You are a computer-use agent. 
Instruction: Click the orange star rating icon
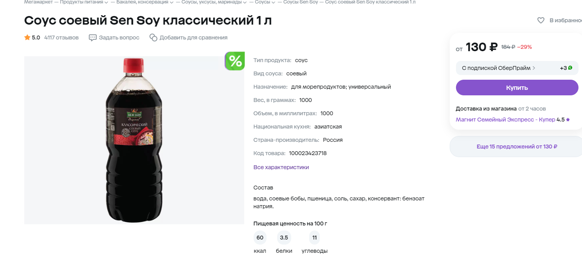(x=27, y=38)
